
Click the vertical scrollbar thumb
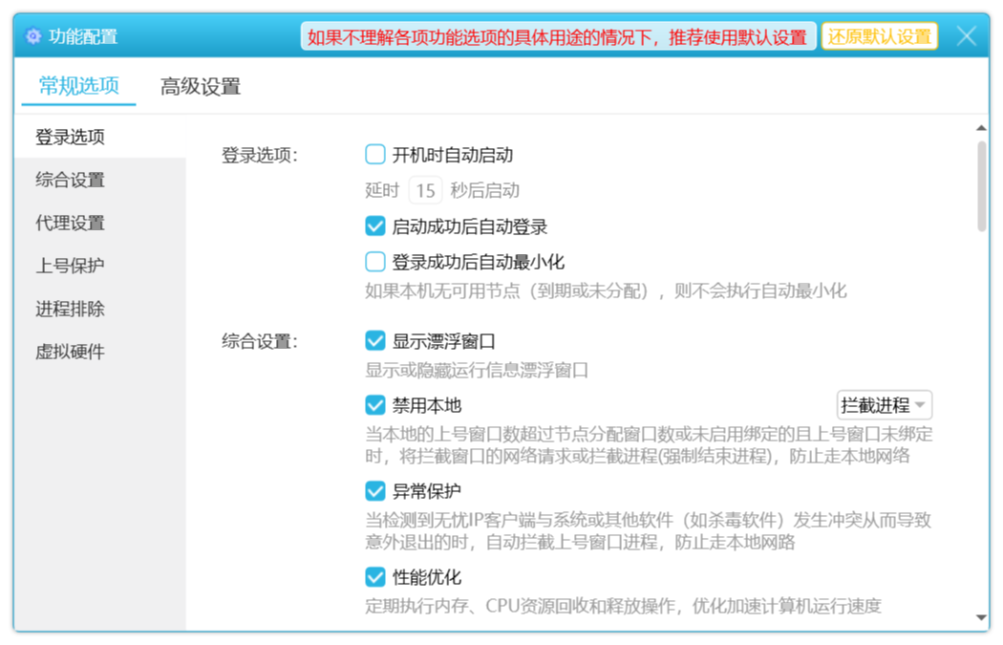(x=981, y=185)
